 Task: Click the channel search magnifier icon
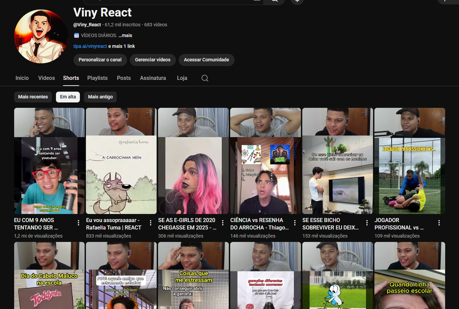tap(205, 78)
